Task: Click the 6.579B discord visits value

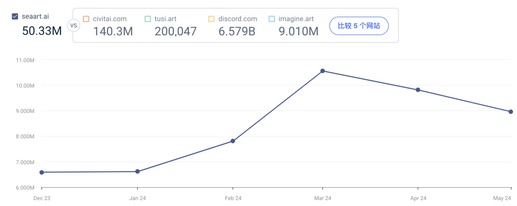Action: 237,31
